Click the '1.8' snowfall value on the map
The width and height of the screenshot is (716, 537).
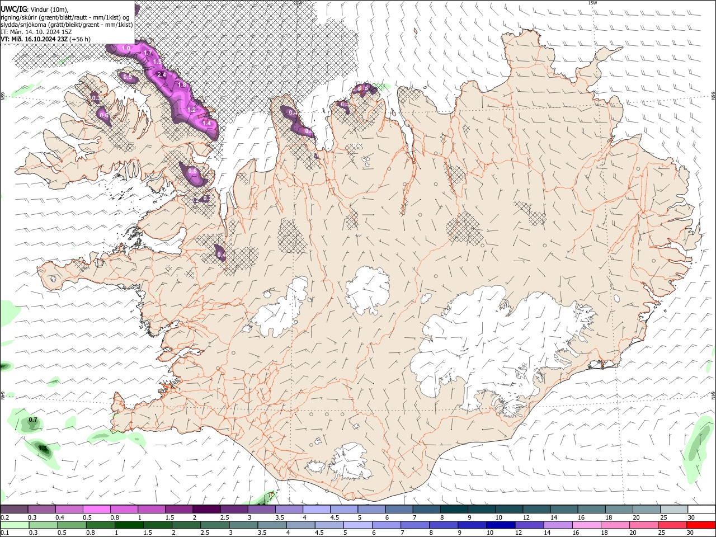pos(182,85)
